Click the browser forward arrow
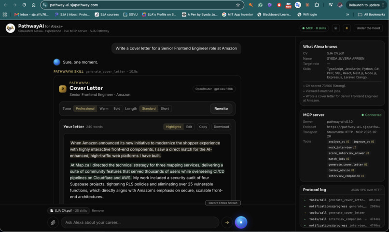Viewport: 389px width, 232px height. point(15,5)
